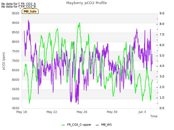The width and height of the screenshot is (174, 130).
Task: Click the 8500 left axis value
Action: click(x=16, y=32)
